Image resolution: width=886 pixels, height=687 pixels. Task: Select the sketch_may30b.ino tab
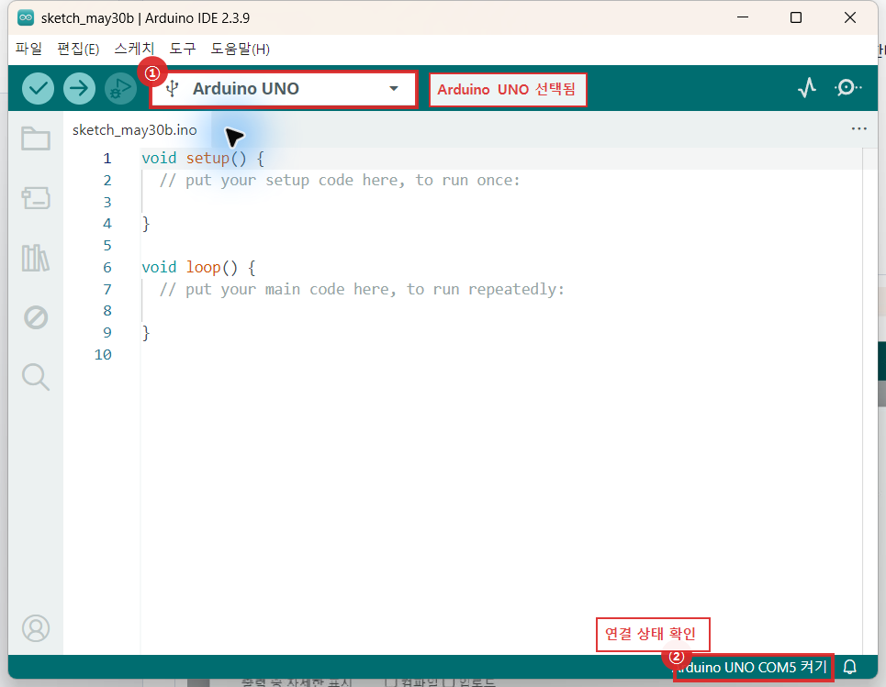(134, 130)
